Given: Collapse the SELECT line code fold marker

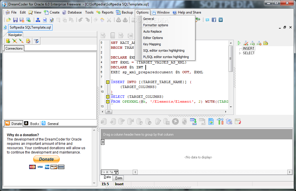Looking at the screenshot, I should pyautogui.click(x=108, y=97).
